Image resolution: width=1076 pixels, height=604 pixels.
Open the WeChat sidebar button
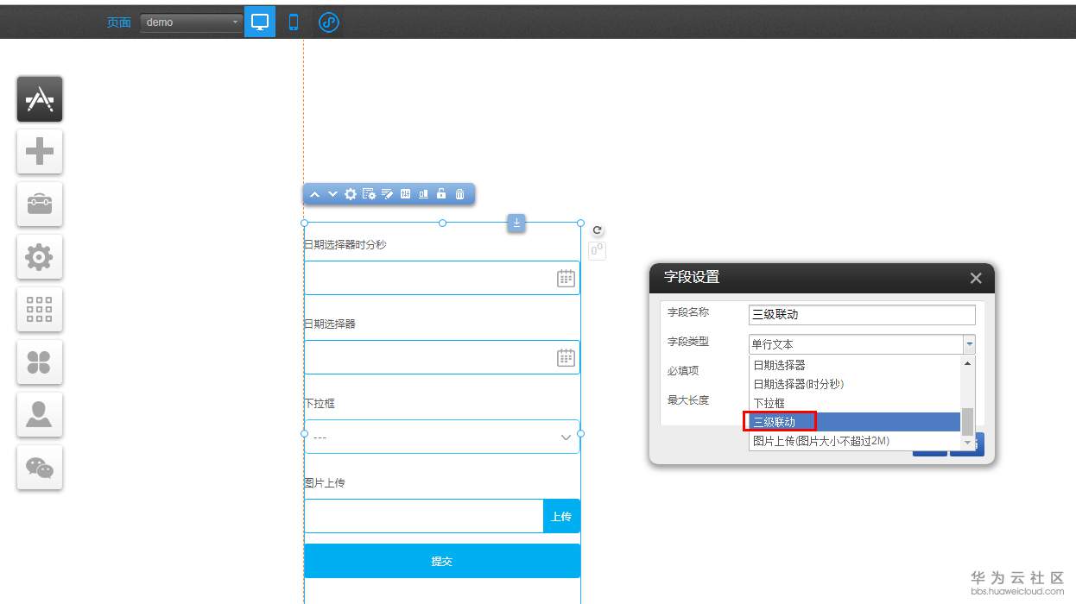[40, 468]
